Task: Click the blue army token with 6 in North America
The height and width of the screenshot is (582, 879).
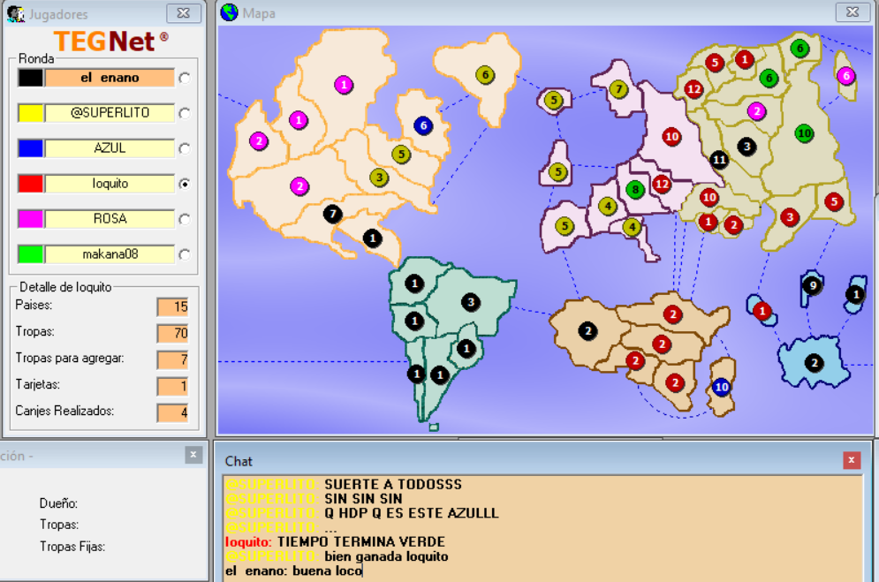Action: click(423, 125)
